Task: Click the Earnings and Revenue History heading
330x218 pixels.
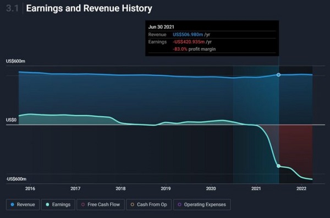Action: [x=89, y=8]
